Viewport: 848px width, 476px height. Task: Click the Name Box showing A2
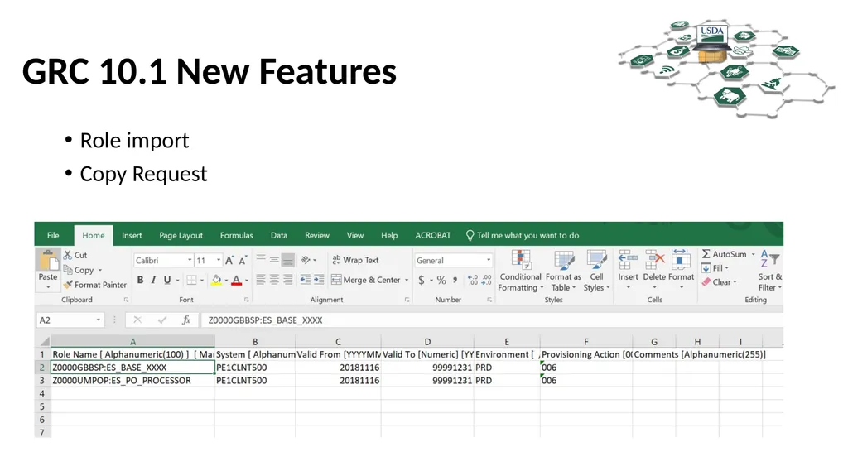[x=70, y=320]
